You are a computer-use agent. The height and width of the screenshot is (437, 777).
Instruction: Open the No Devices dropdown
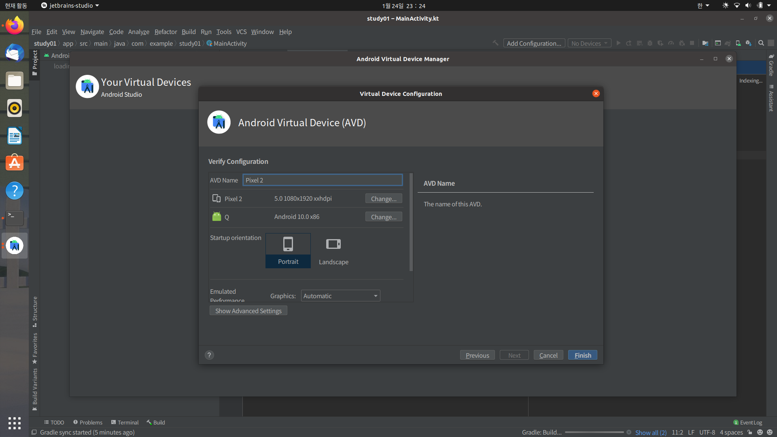[x=589, y=43]
